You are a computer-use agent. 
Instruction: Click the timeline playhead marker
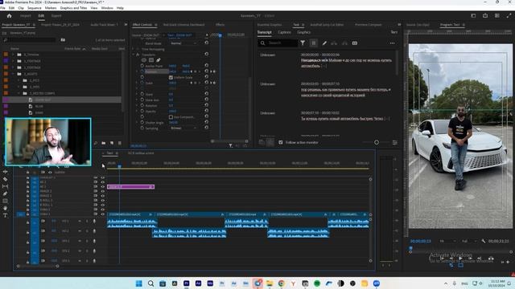pyautogui.click(x=120, y=166)
